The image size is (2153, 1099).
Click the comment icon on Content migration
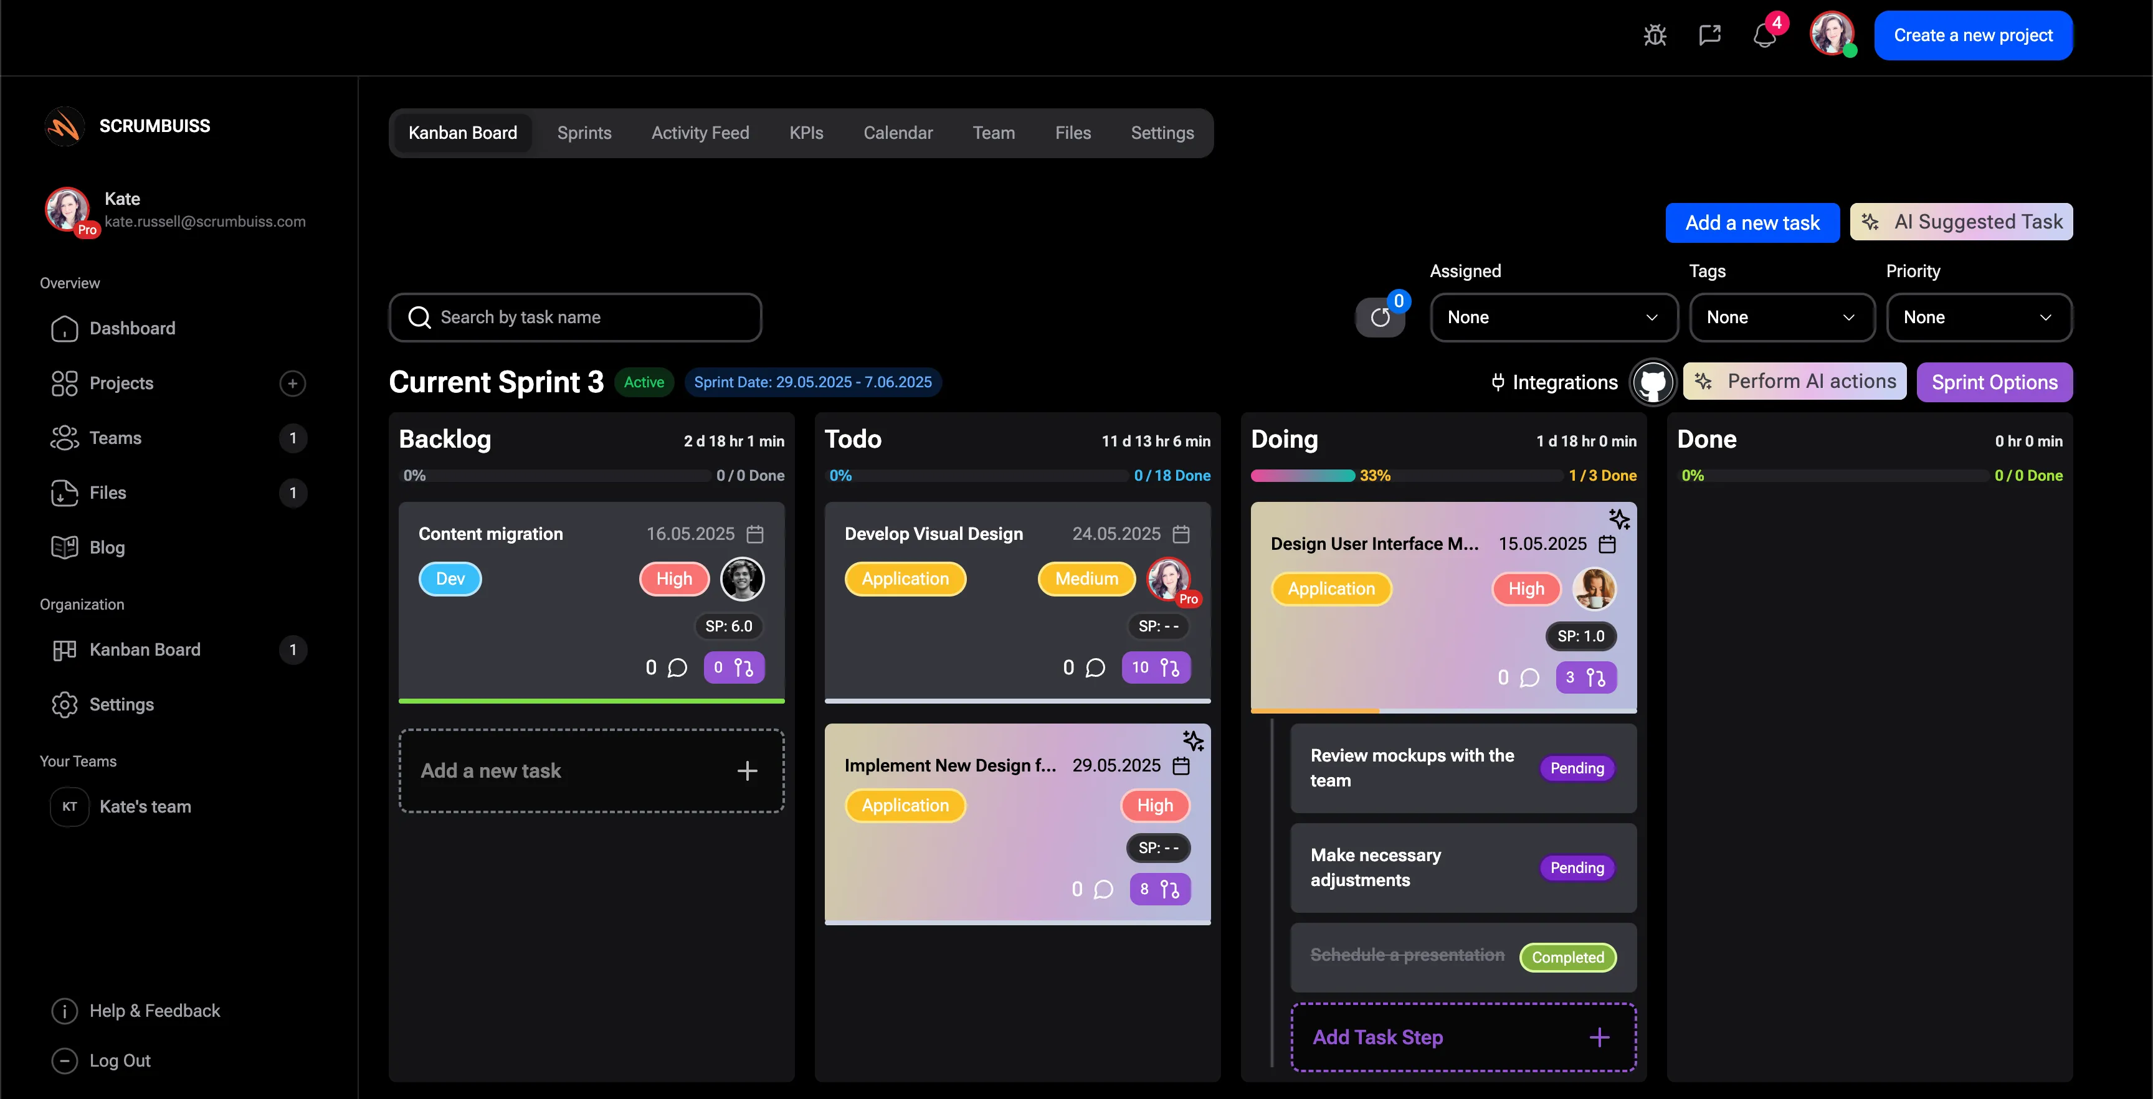(x=677, y=667)
